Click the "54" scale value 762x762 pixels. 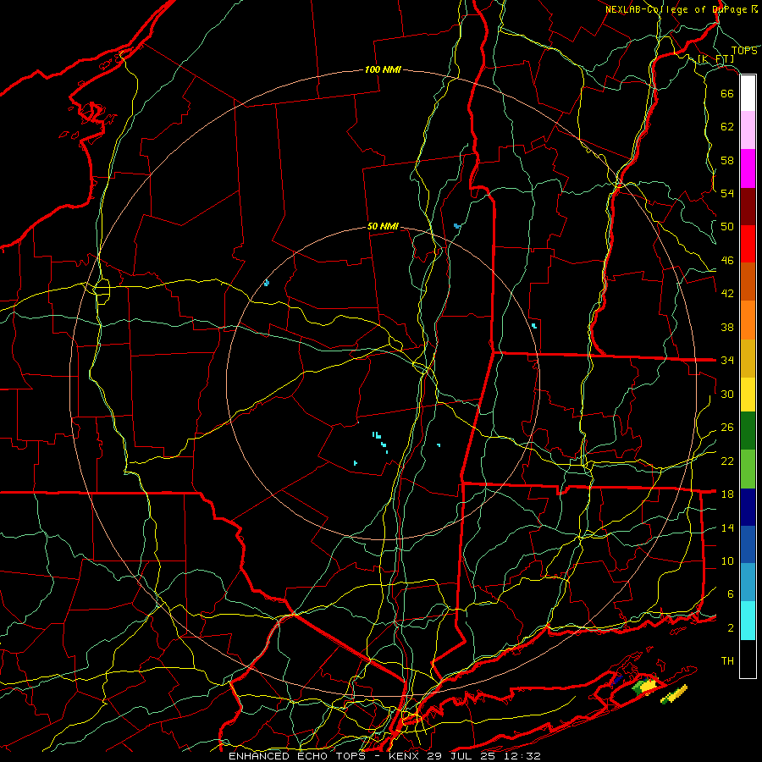(727, 193)
